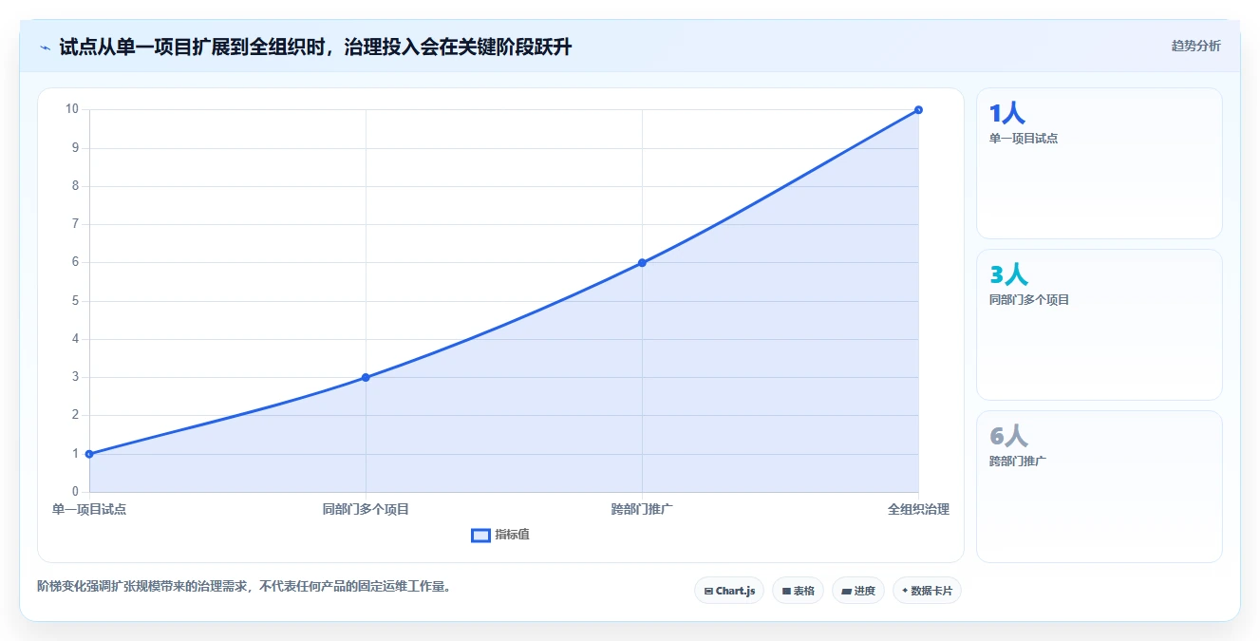Click the data point at 跨部门推广

tap(642, 262)
